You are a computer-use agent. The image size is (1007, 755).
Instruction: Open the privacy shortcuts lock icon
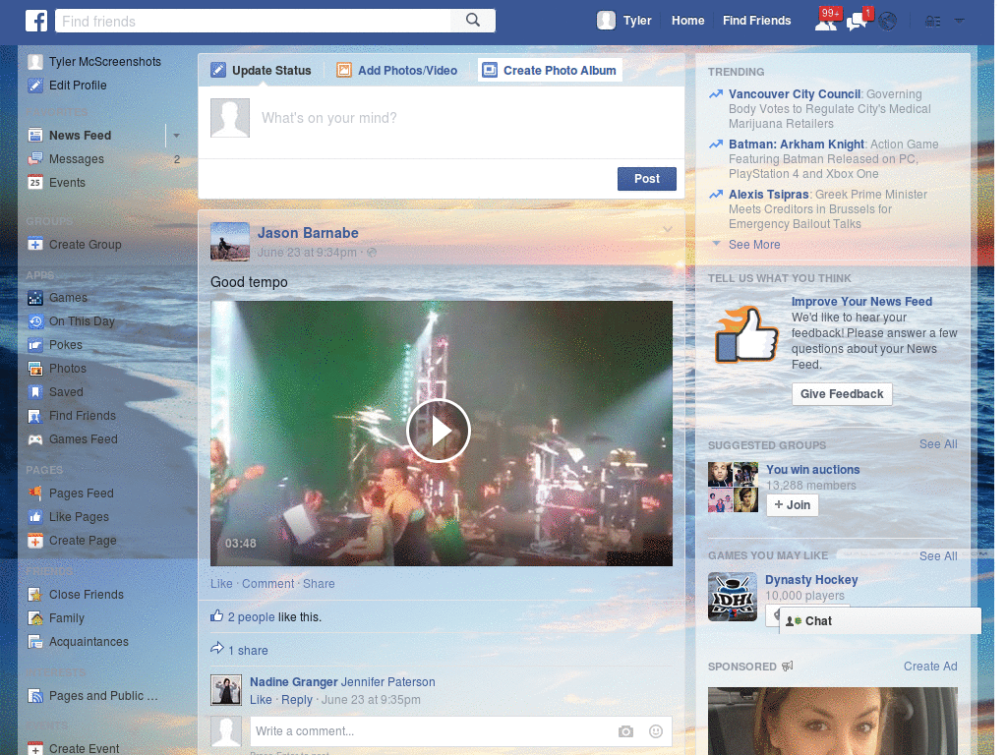pyautogui.click(x=933, y=21)
